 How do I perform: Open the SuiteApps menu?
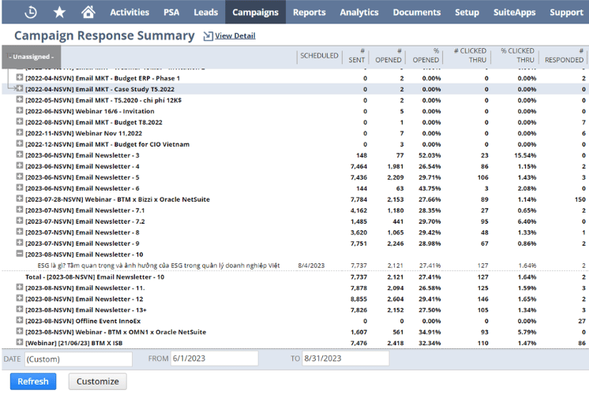coord(514,13)
